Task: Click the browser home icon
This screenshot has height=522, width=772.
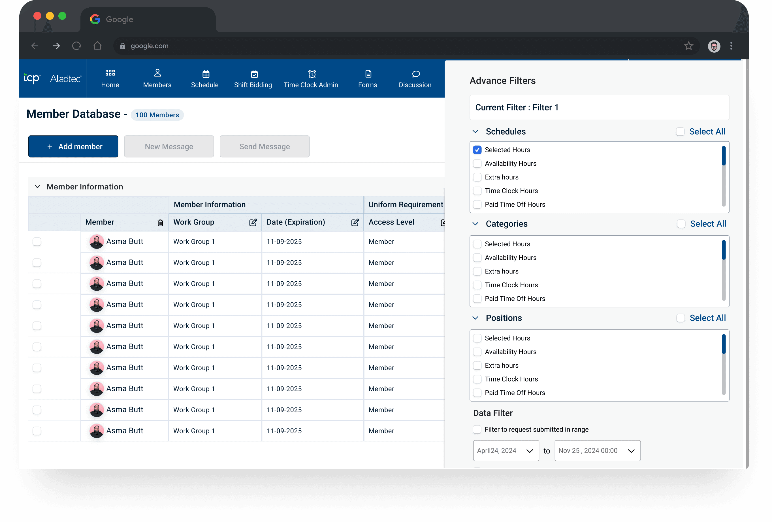Action: point(97,46)
